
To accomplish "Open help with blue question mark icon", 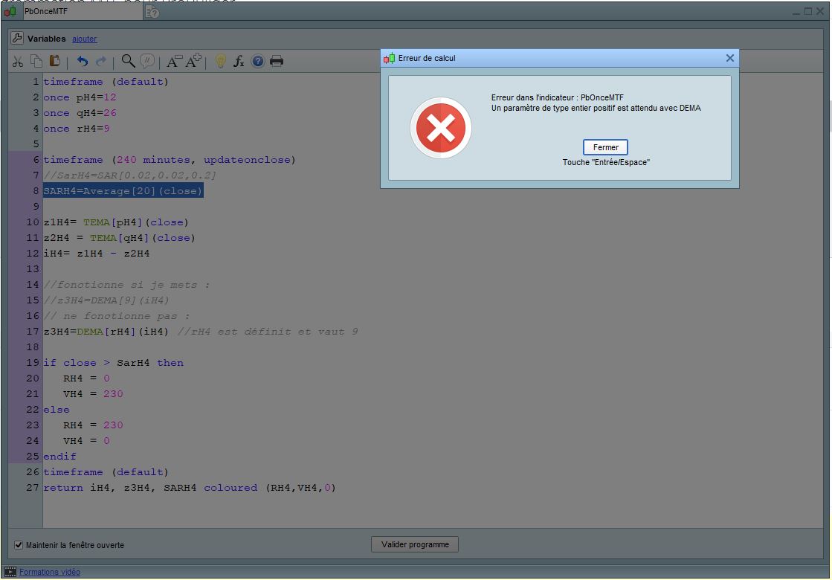I will pos(258,62).
